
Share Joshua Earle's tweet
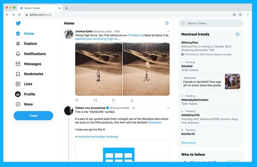tap(132, 100)
